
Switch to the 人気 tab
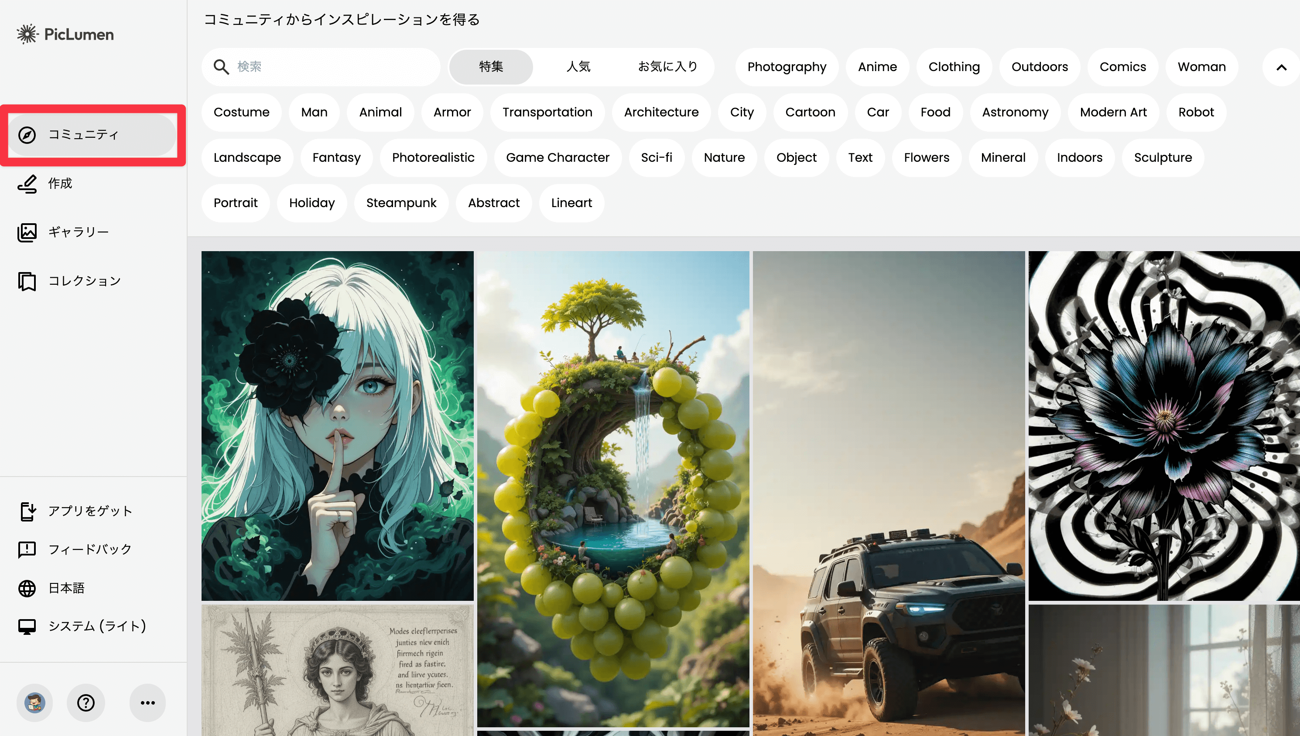[578, 67]
